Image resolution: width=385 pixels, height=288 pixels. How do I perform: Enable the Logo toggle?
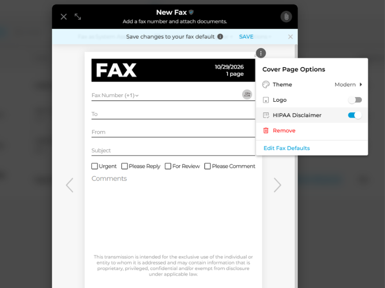pos(355,100)
